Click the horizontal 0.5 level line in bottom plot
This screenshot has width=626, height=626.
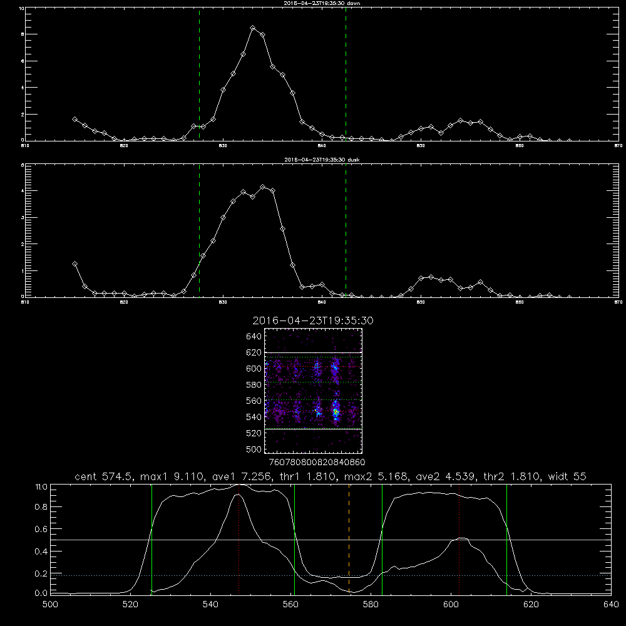point(331,540)
